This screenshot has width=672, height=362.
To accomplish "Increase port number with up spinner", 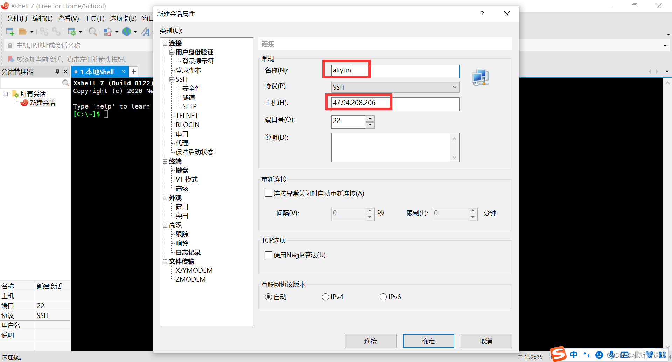I will pos(370,118).
